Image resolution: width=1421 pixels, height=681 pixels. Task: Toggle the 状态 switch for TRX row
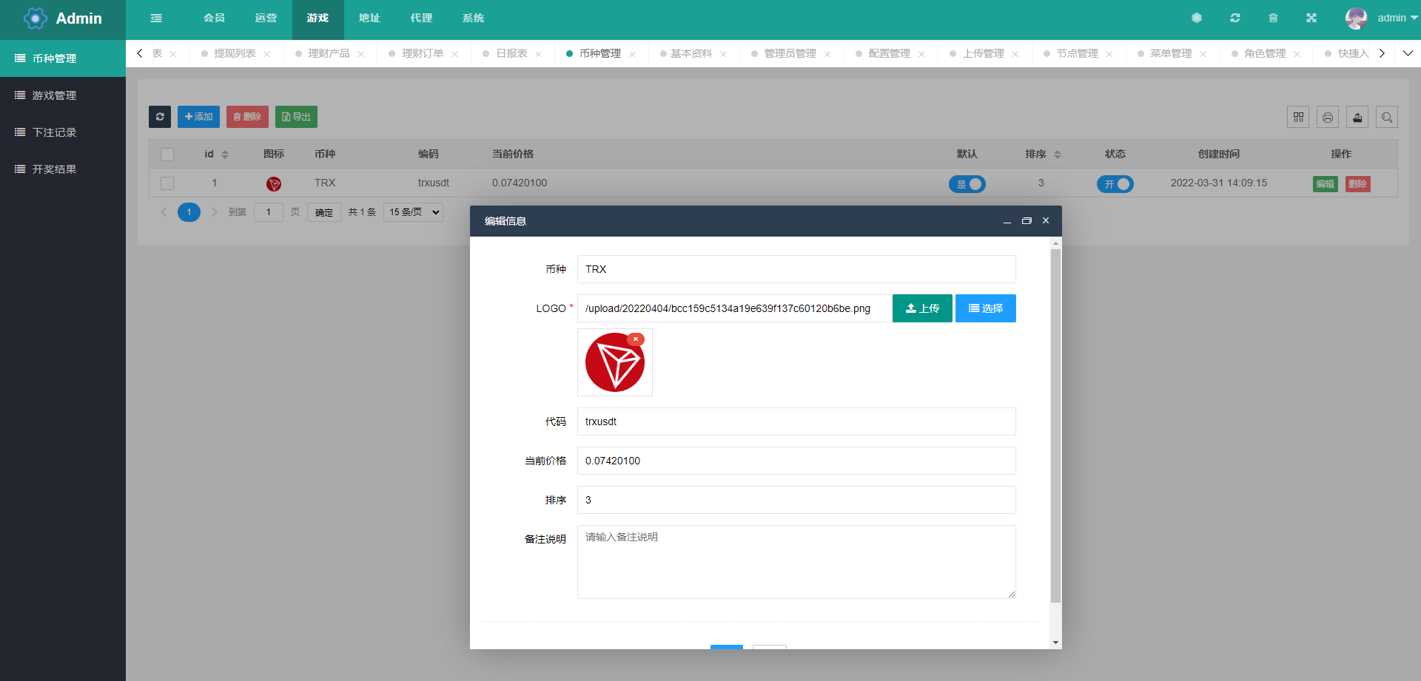coord(1115,184)
